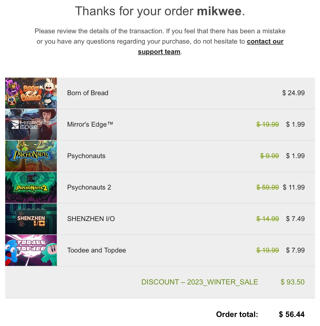Image resolution: width=320 pixels, height=326 pixels.
Task: Click the struck-through $ 59.99 original price
Action: click(x=268, y=187)
